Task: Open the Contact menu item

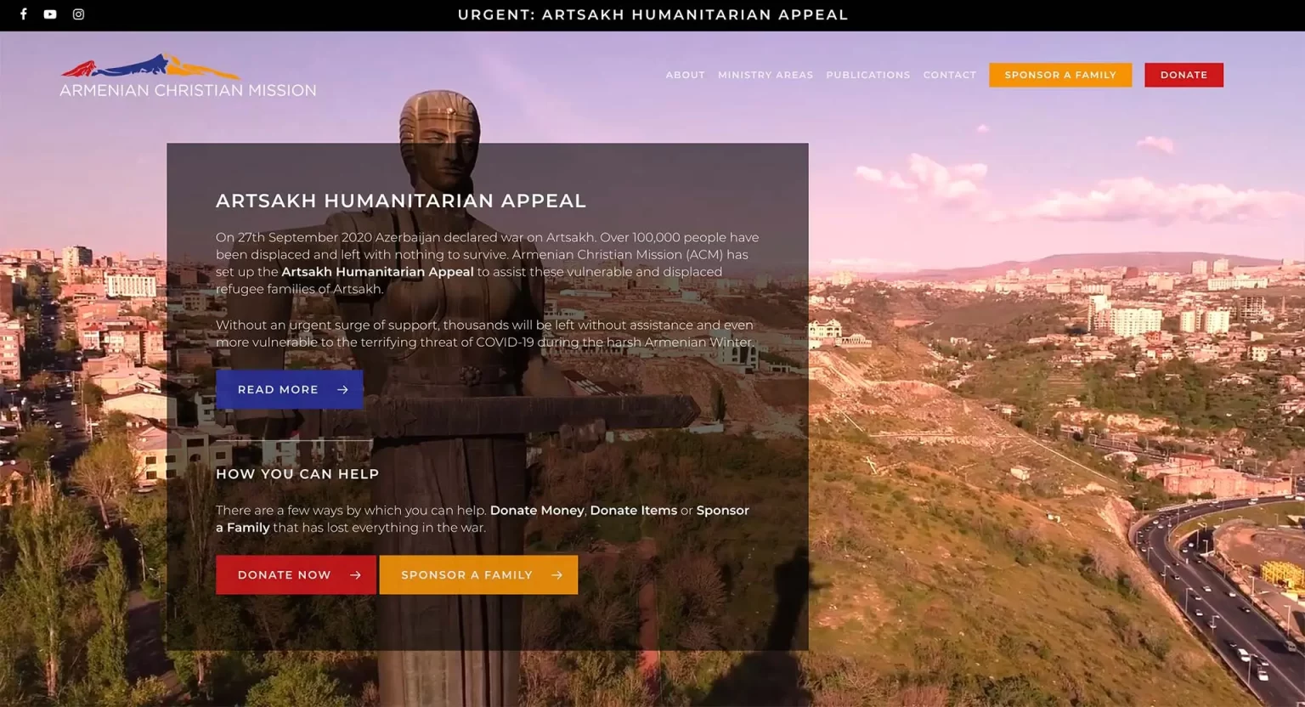Action: pyautogui.click(x=950, y=75)
